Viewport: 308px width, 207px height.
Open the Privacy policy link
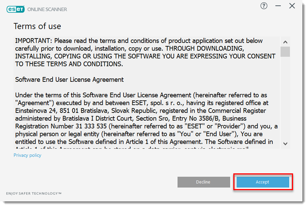click(x=27, y=155)
